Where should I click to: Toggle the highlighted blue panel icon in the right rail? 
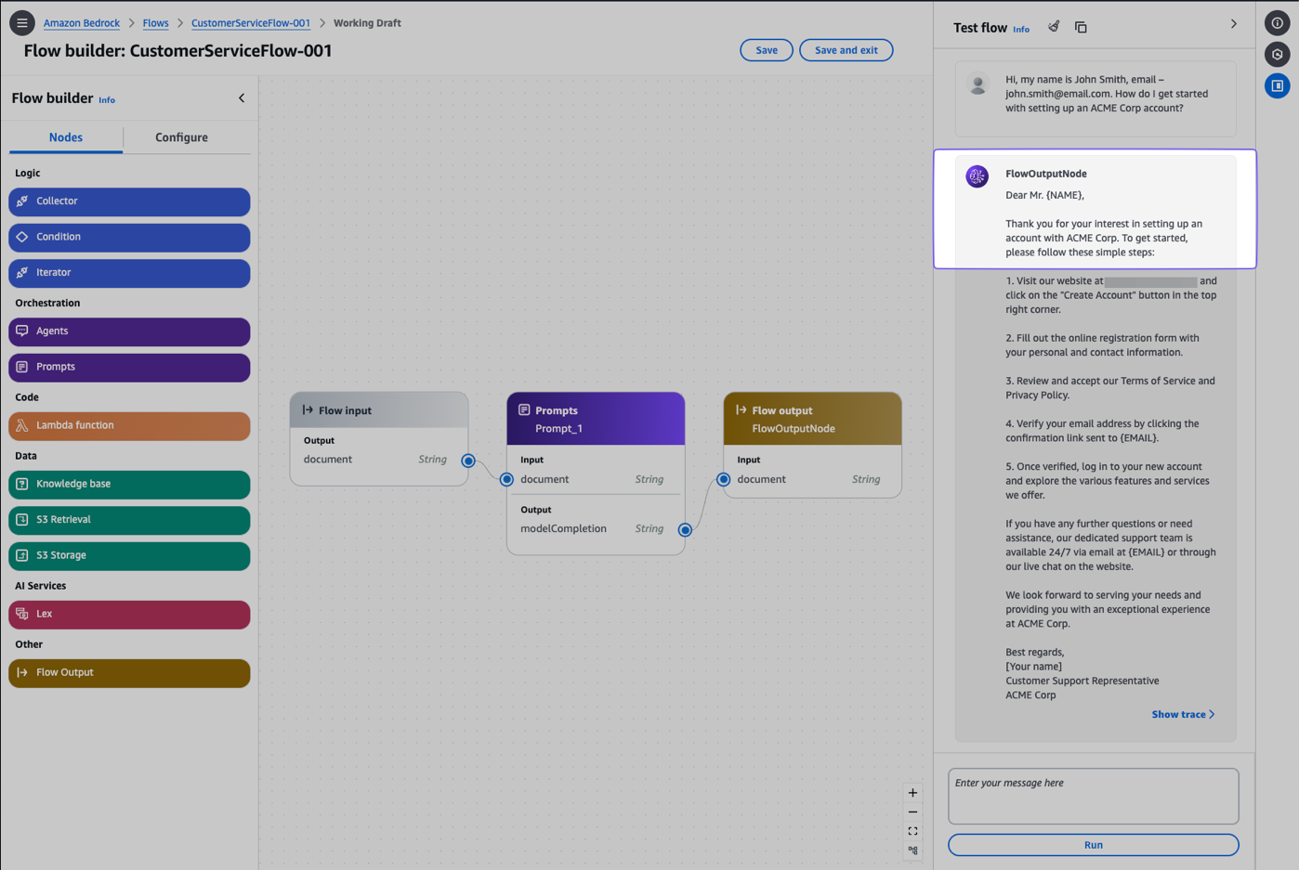tap(1278, 86)
